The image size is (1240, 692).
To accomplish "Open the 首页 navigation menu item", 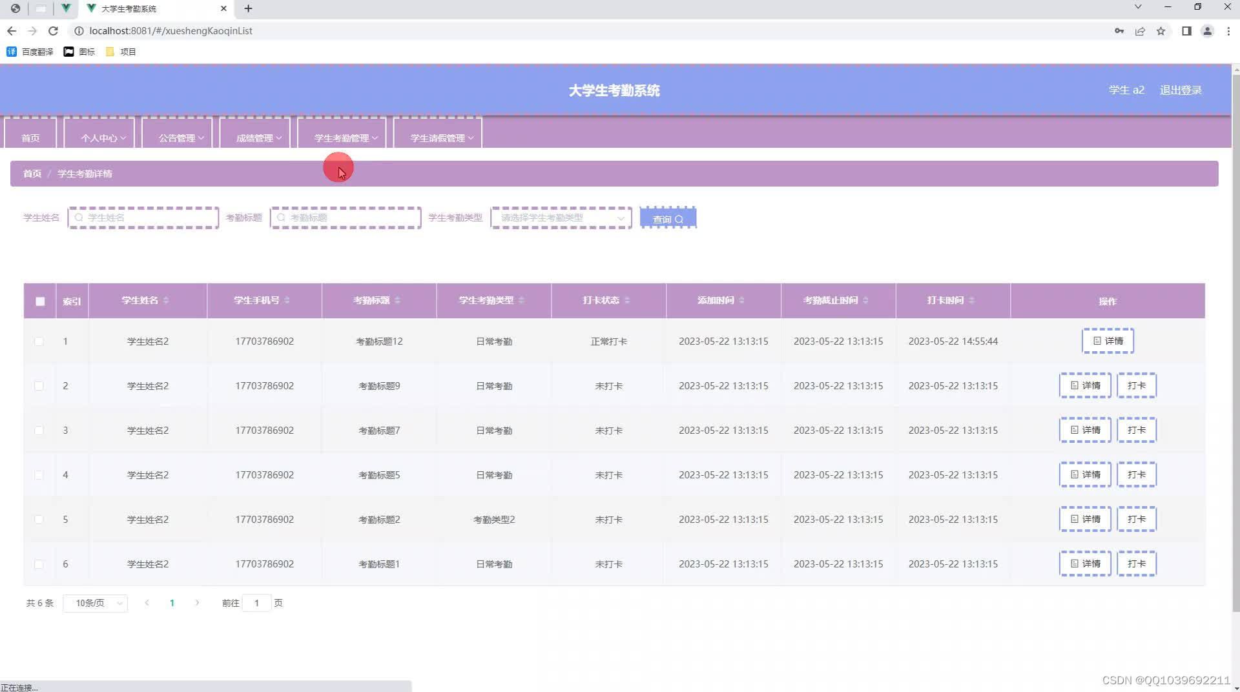I will (x=30, y=134).
